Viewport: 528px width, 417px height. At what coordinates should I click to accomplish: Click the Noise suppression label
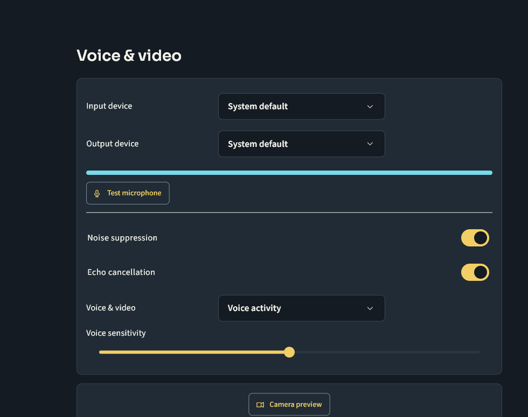click(x=122, y=238)
